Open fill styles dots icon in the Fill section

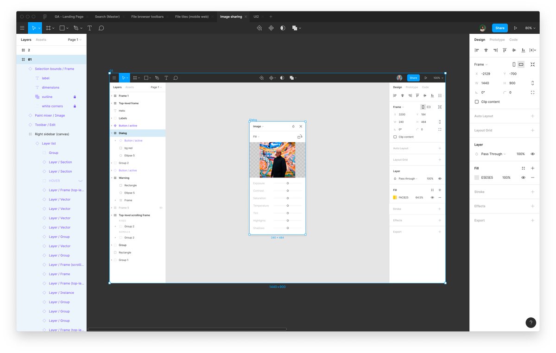pos(523,168)
